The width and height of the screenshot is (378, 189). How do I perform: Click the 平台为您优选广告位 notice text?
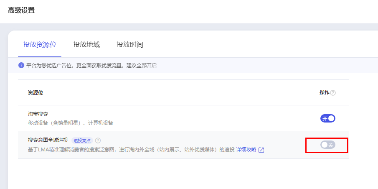(91, 66)
